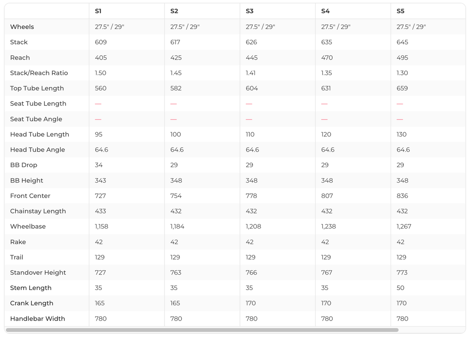Select the S5 Reach value 495
This screenshot has width=470, height=338.
click(402, 58)
